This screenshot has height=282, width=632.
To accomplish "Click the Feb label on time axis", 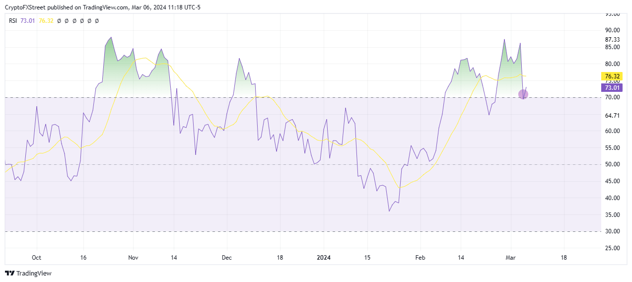I will pos(420,258).
